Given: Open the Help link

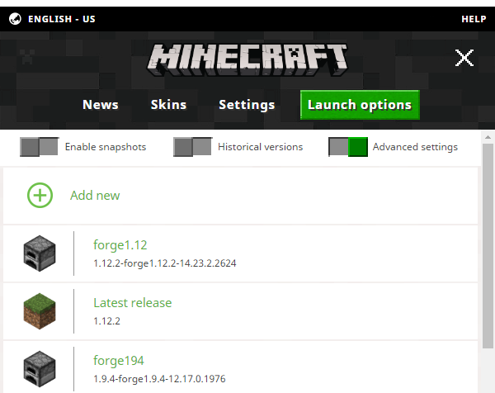Looking at the screenshot, I should (x=474, y=19).
